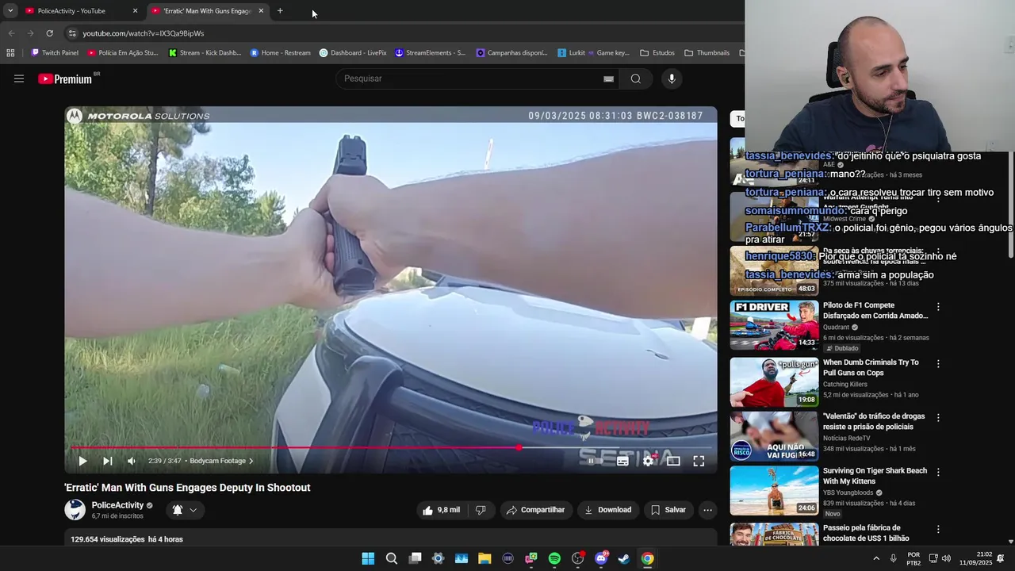
Task: Open more actions three-dot menu below video
Action: click(707, 510)
